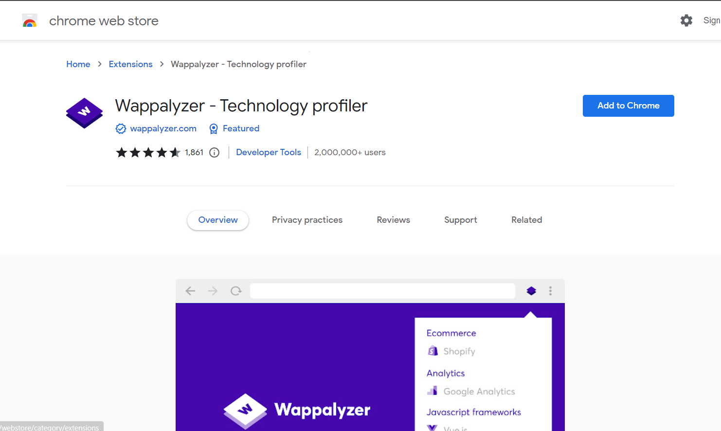Click the 1,861 ratings count
Viewport: 721px width, 431px height.
pos(194,153)
